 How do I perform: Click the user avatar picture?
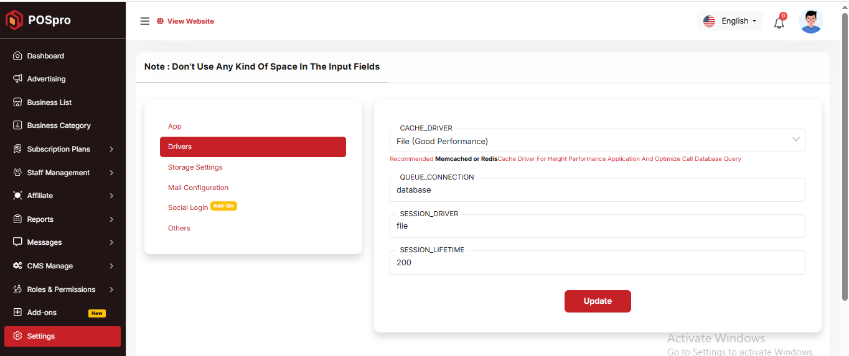[x=810, y=21]
